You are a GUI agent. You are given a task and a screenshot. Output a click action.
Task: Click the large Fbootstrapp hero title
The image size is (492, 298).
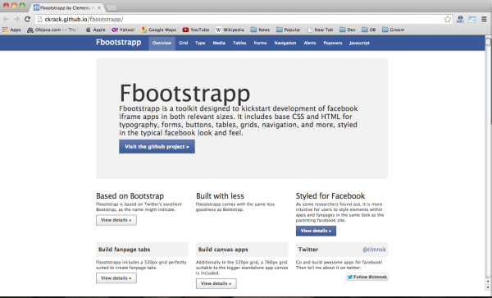click(x=184, y=94)
